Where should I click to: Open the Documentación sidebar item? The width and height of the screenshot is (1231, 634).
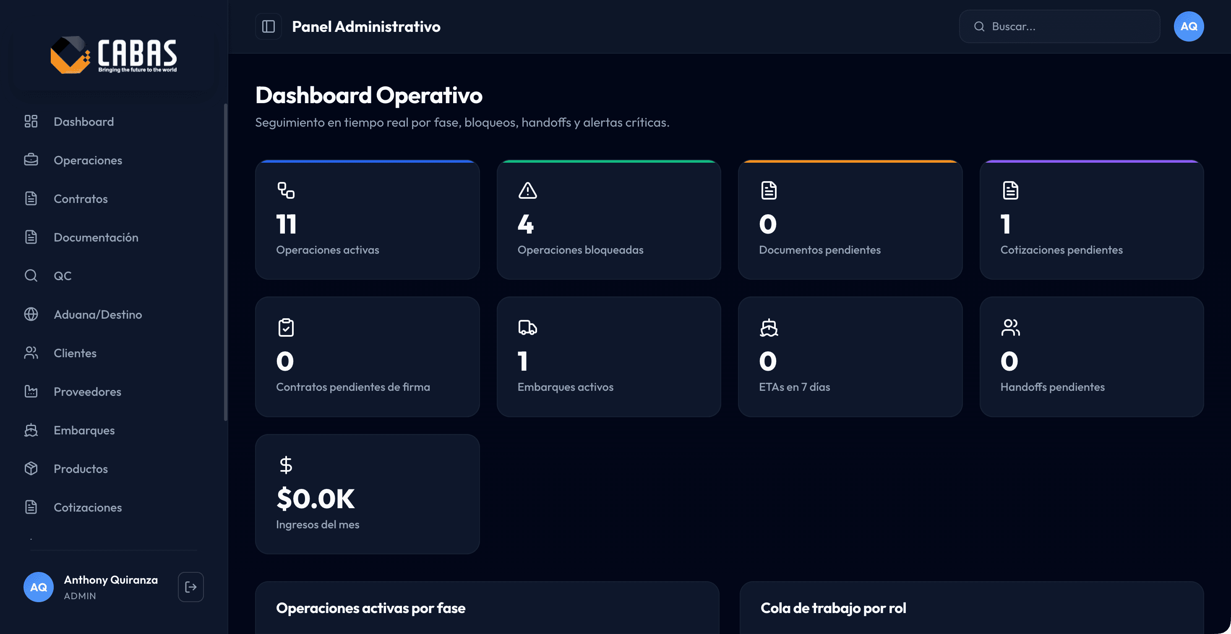[x=96, y=237]
